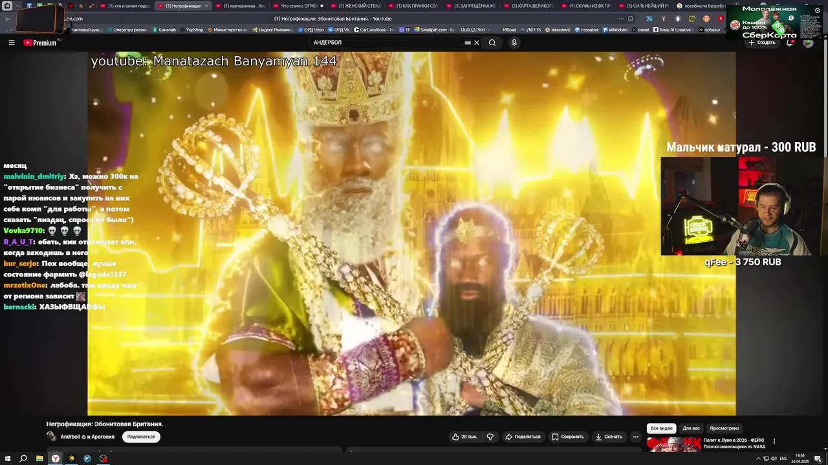Open the Fossabot bookmark
The image size is (828, 465).
point(587,30)
